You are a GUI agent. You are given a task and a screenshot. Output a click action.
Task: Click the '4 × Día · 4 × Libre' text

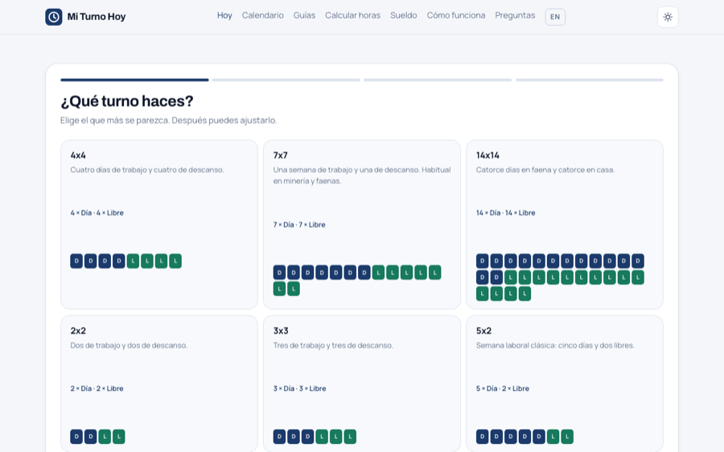click(97, 213)
